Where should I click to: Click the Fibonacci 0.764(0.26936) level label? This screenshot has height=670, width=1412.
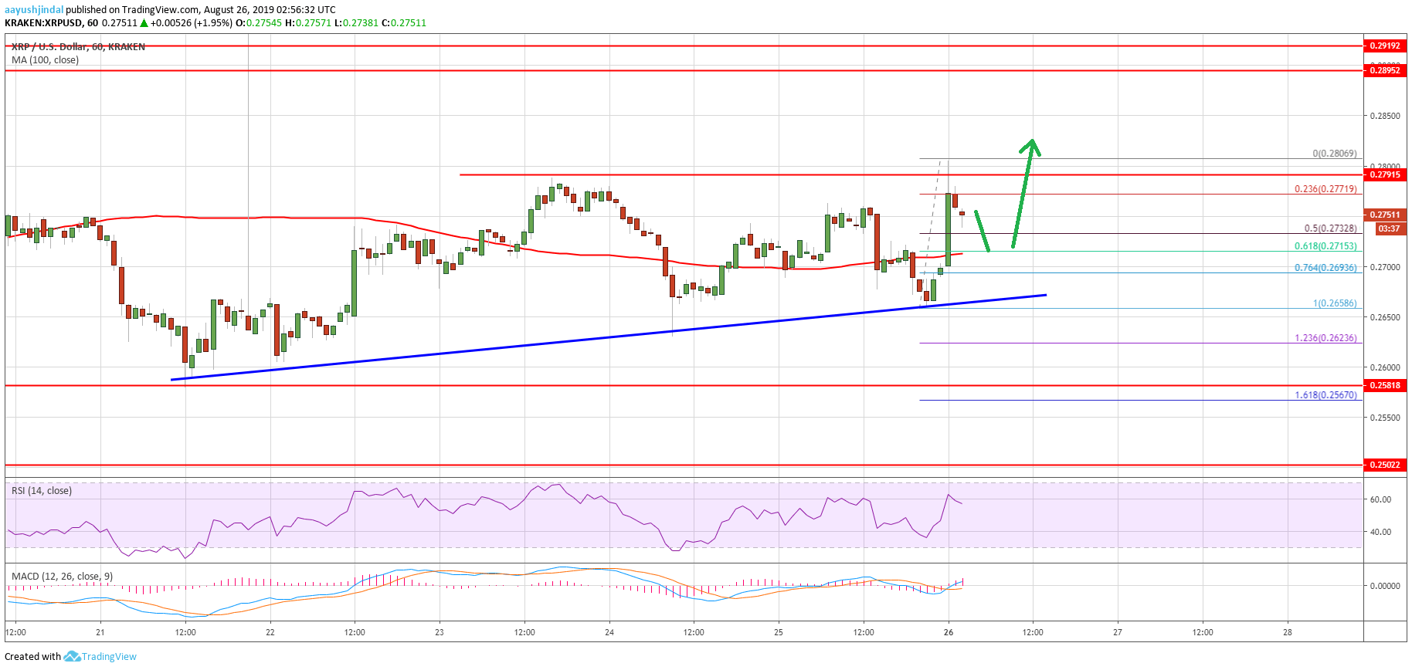click(1325, 268)
